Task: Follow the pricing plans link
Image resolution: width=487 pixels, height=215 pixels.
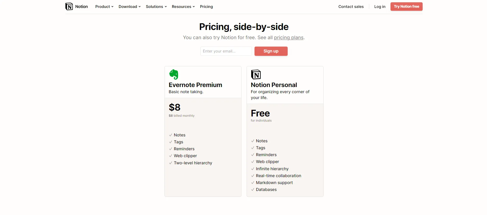Action: (289, 38)
